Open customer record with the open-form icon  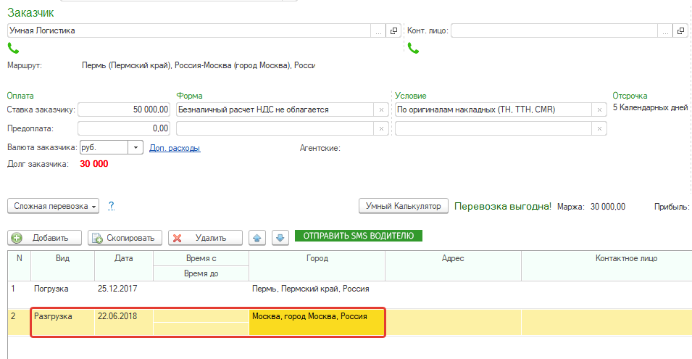pyautogui.click(x=393, y=31)
